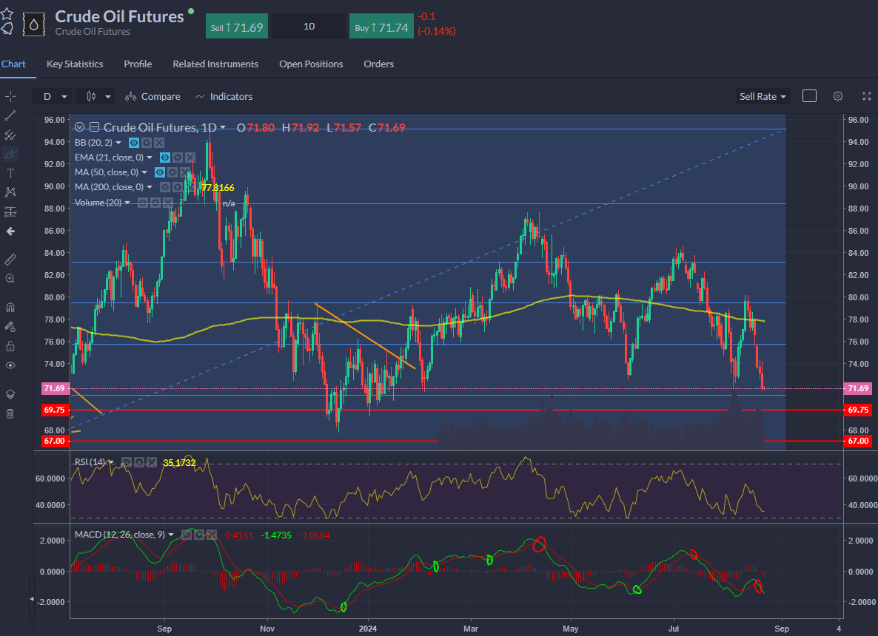Select the trend line drawing tool
This screenshot has height=636, width=878.
[x=10, y=115]
